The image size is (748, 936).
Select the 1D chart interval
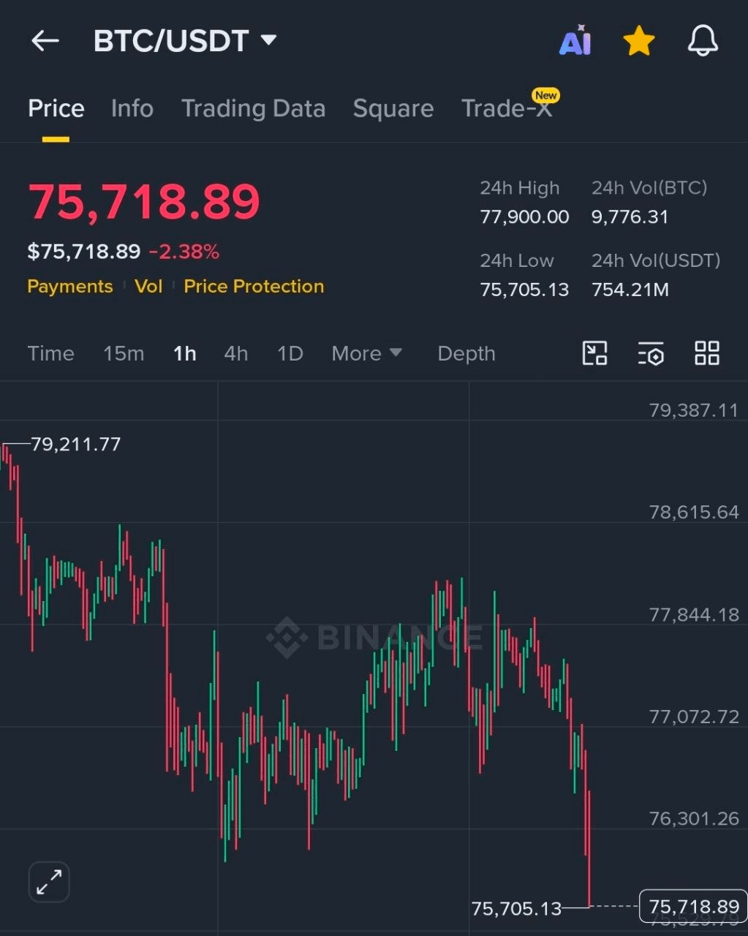pyautogui.click(x=290, y=353)
